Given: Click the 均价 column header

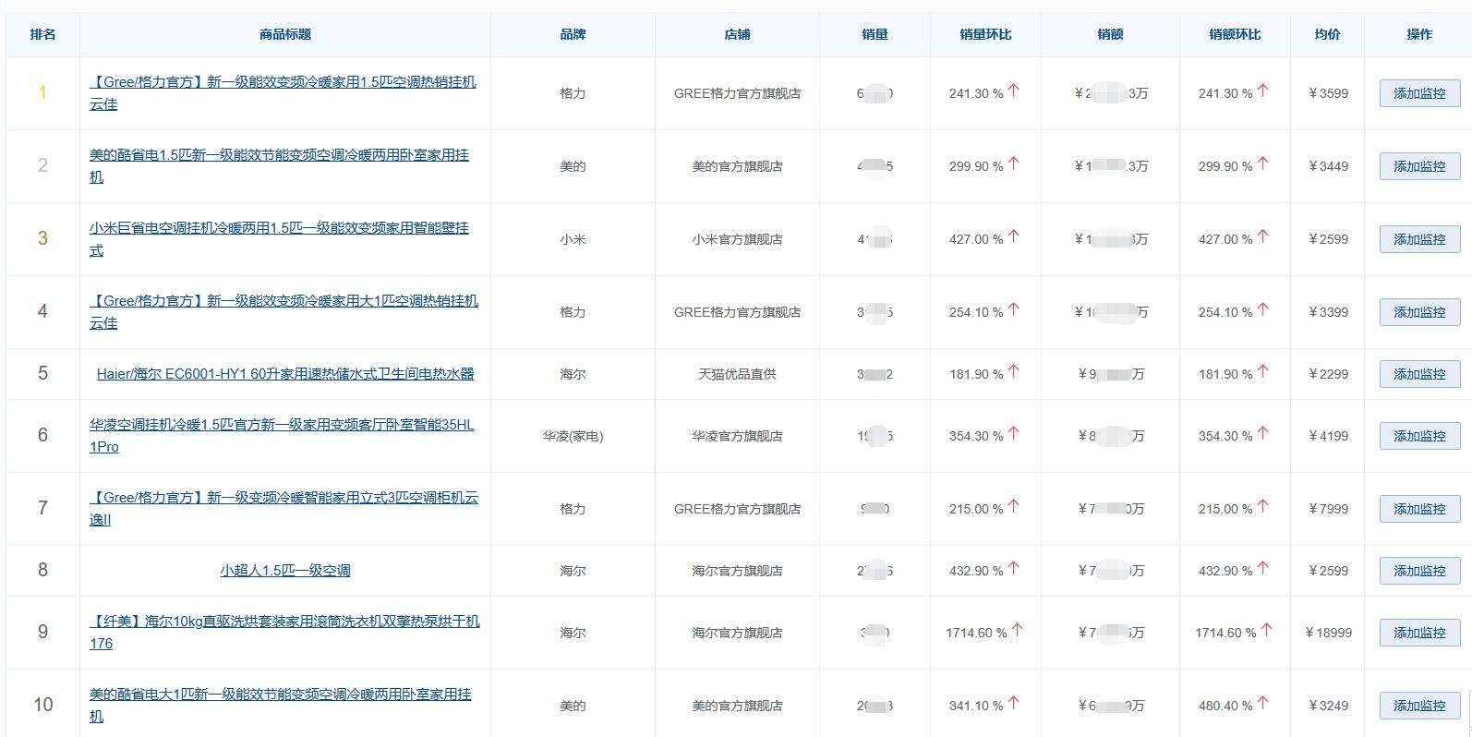Looking at the screenshot, I should point(1327,34).
